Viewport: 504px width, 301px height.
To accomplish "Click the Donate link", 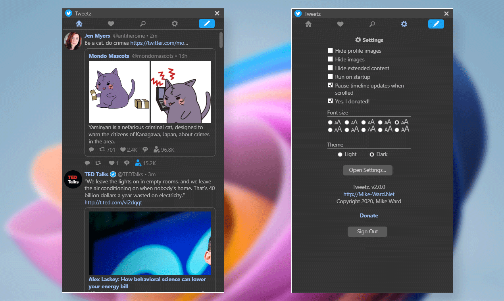I will coord(369,215).
